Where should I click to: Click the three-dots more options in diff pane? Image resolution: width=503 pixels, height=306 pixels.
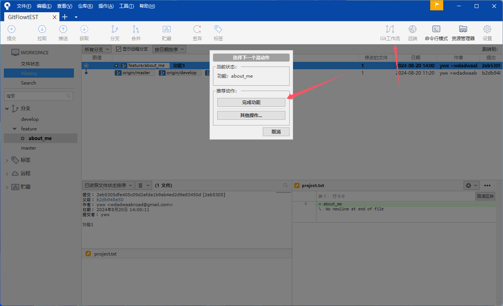487,186
